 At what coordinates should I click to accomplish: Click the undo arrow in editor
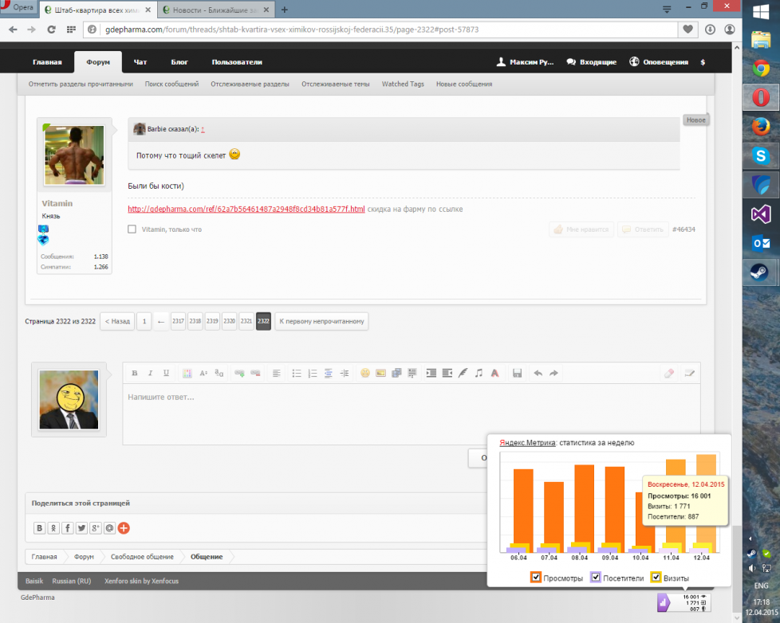pos(538,373)
